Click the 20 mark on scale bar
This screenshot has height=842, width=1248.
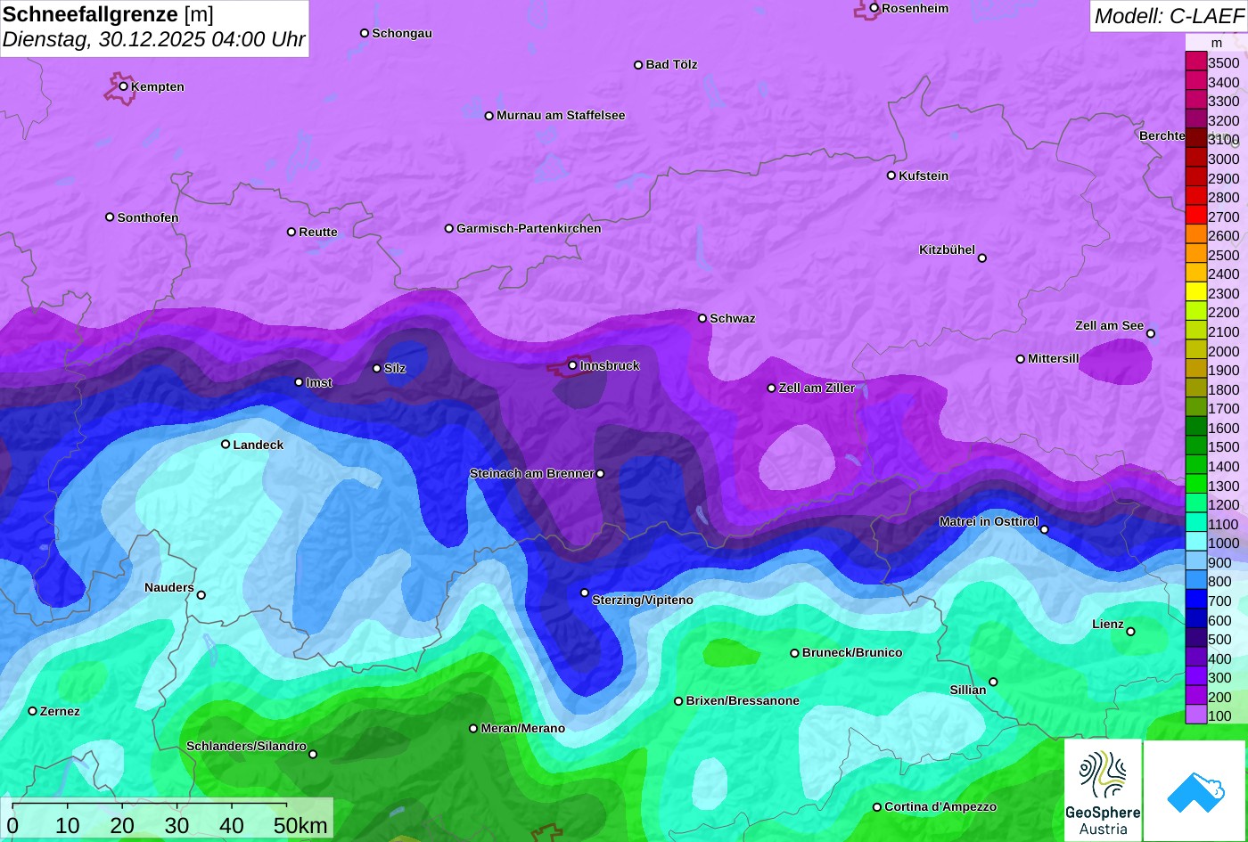tap(122, 826)
